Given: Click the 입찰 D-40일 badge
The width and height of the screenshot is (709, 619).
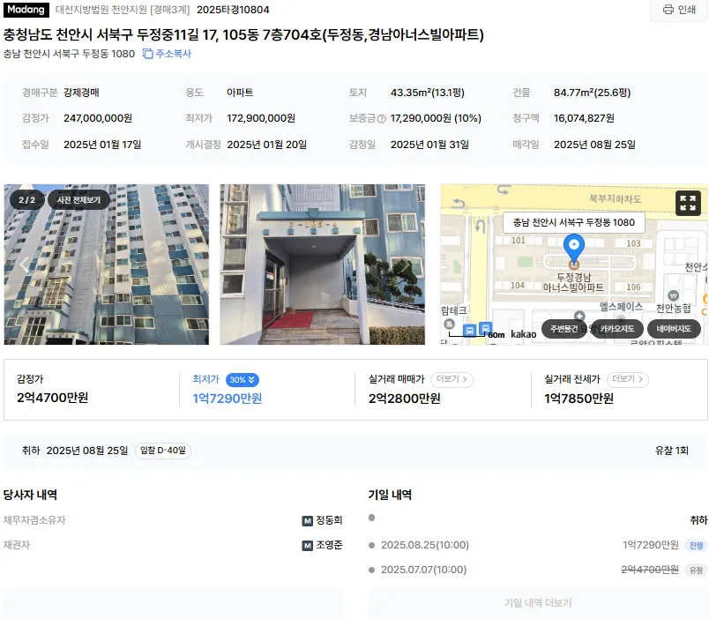Looking at the screenshot, I should [163, 451].
